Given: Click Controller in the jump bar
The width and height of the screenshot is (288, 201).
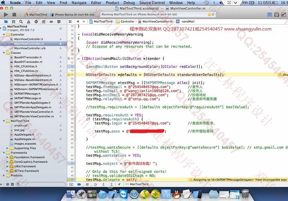Looking at the screenshot, I should [x=125, y=22].
